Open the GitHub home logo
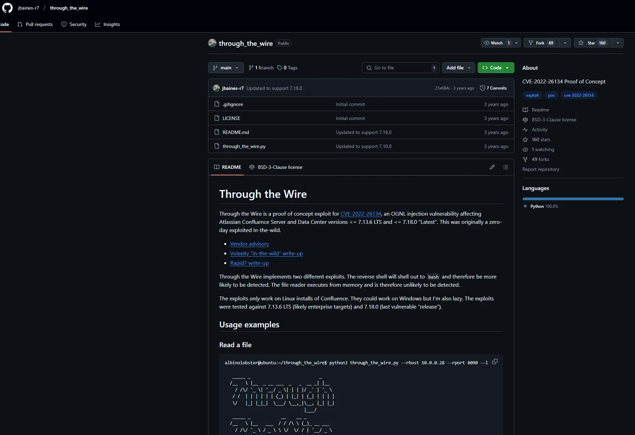The width and height of the screenshot is (635, 435). point(7,8)
